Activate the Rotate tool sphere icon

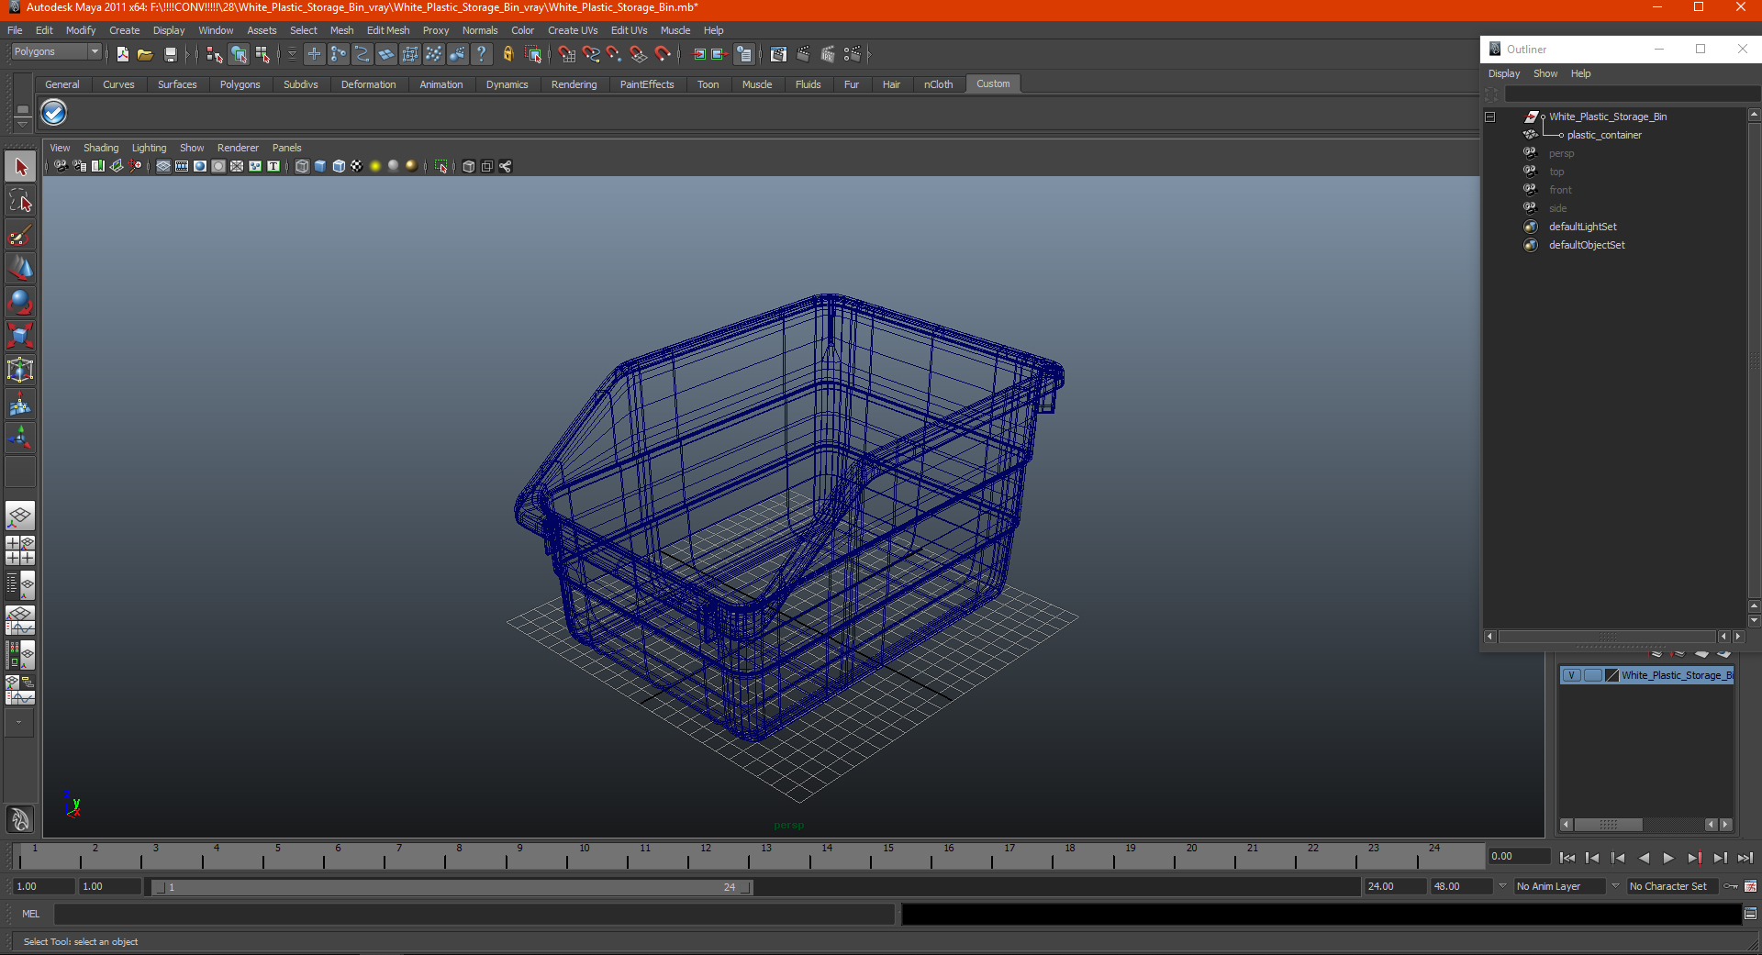pos(20,302)
